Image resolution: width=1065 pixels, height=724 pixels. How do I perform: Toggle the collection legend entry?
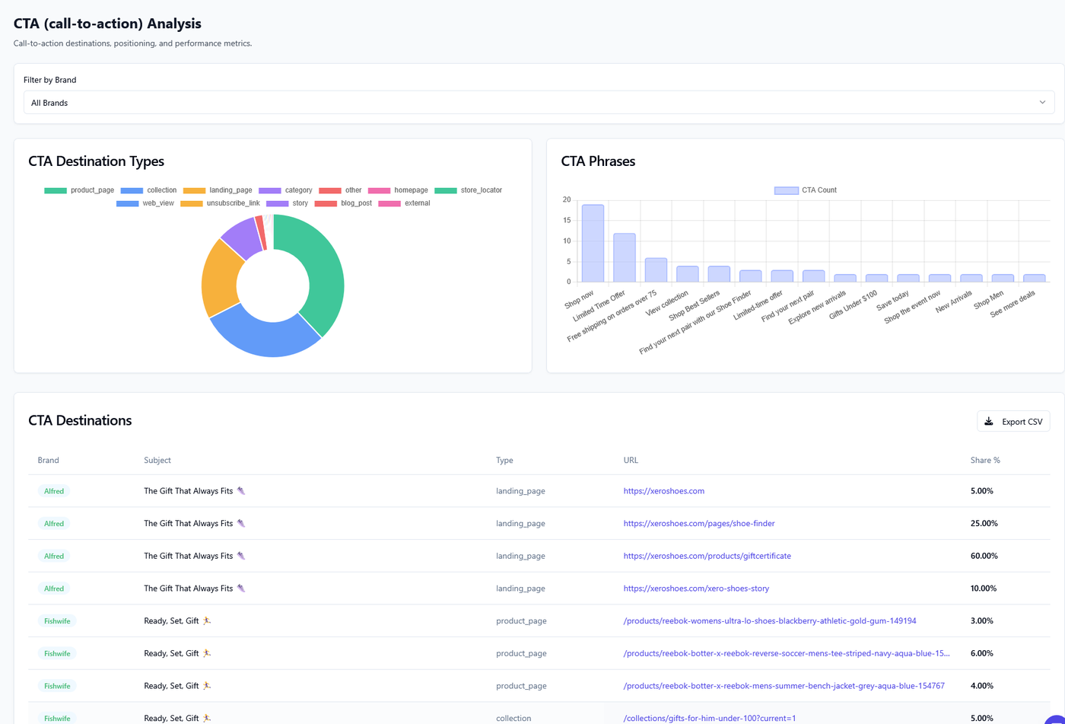[148, 190]
